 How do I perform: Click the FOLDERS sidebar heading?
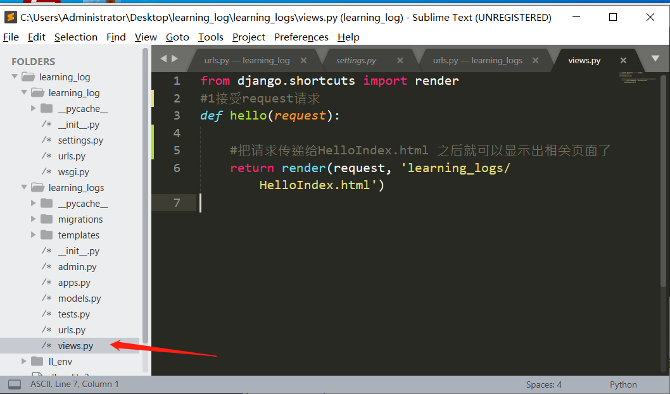point(34,61)
